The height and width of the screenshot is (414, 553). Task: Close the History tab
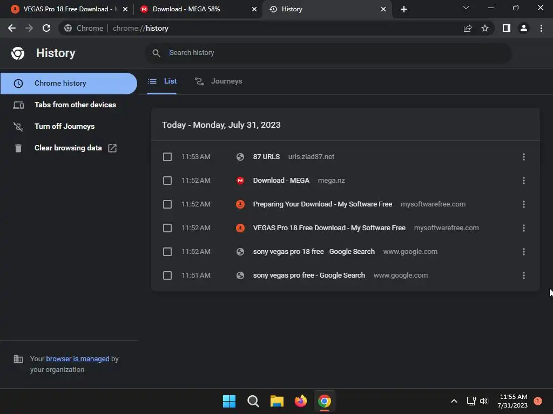point(383,9)
